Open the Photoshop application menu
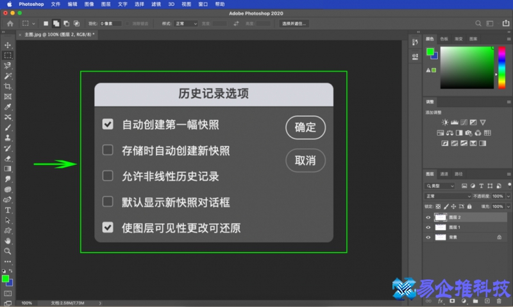 click(31, 4)
